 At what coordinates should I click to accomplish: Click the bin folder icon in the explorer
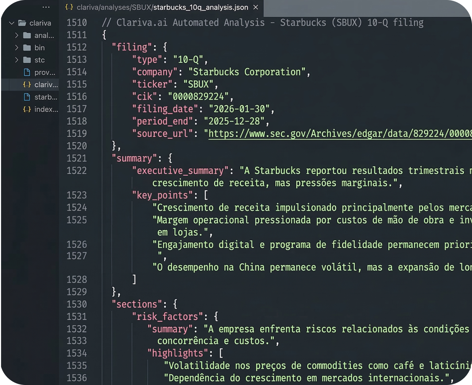point(27,47)
